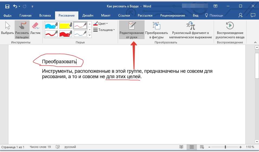Click the Число слов: 19 word count

point(40,147)
